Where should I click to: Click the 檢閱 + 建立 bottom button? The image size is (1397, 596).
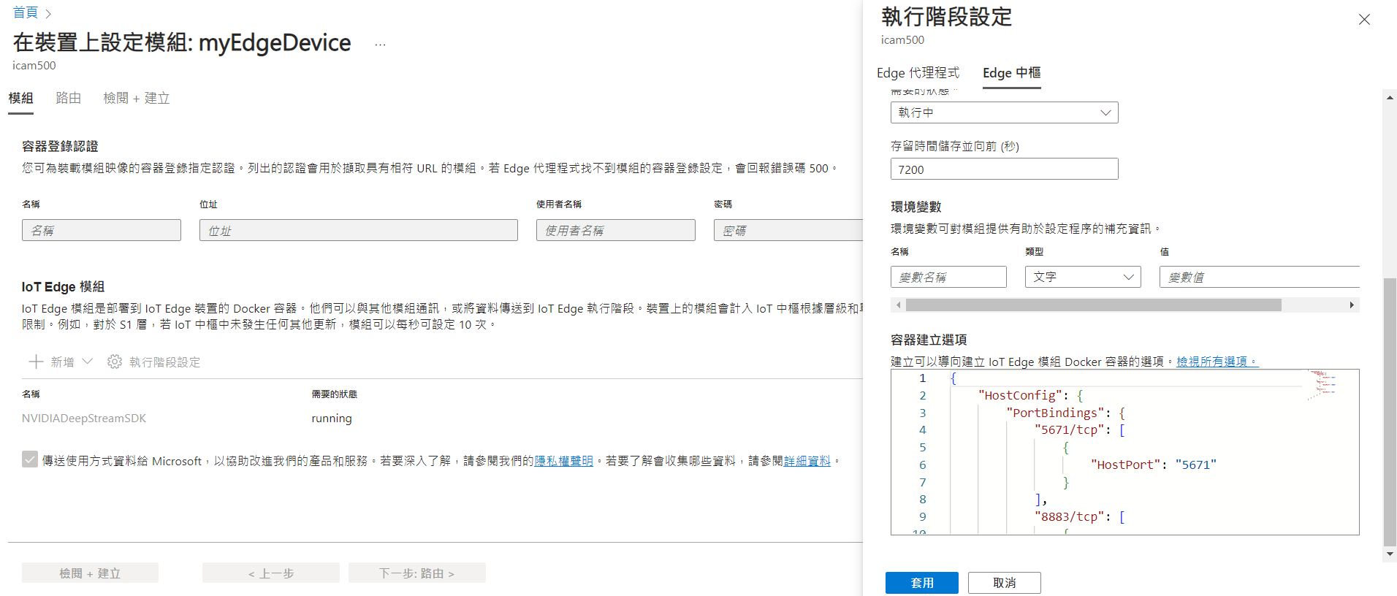click(x=90, y=573)
